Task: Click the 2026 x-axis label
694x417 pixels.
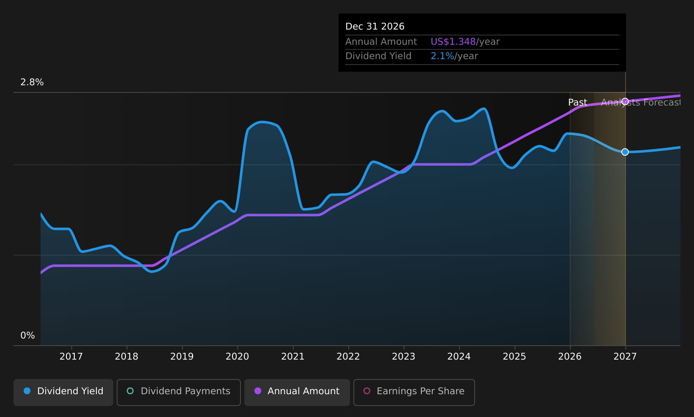Action: coord(570,357)
